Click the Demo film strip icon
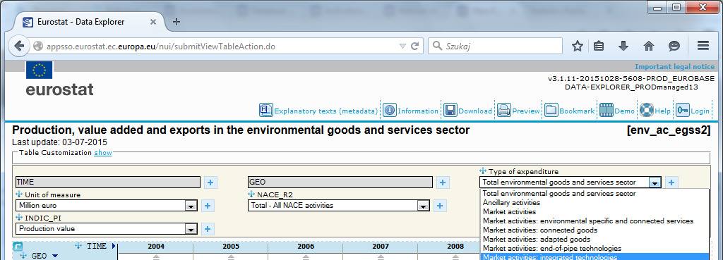 (x=607, y=111)
